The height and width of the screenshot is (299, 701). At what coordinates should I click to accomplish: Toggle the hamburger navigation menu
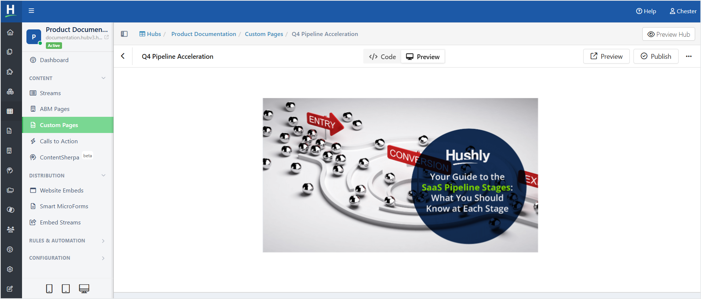(32, 11)
